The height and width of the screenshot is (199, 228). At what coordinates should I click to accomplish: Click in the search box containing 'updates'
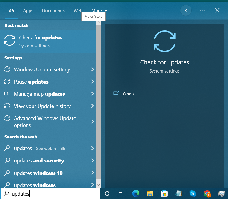(x=50, y=193)
